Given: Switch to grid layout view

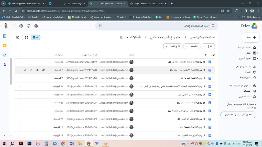Looking at the screenshot, I should [26, 37].
